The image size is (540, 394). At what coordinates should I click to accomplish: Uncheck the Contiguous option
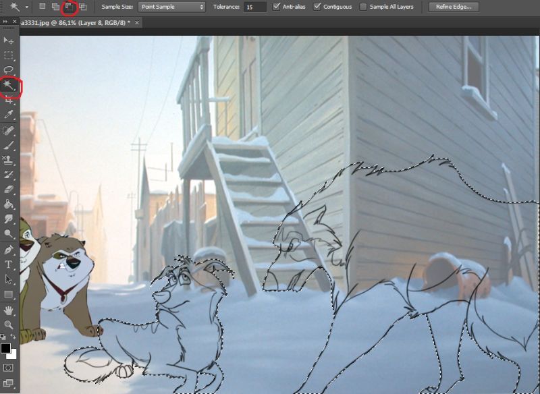point(317,7)
